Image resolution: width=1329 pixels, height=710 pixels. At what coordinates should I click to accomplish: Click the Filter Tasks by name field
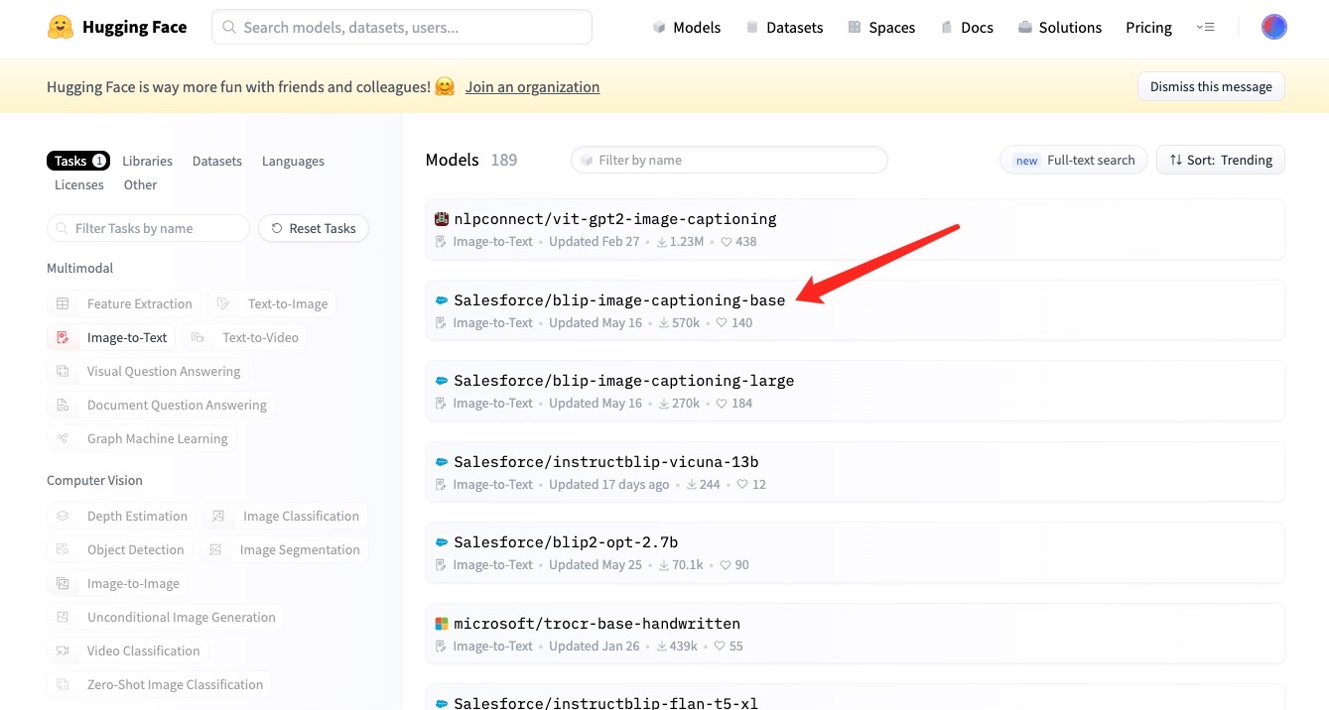pyautogui.click(x=148, y=228)
